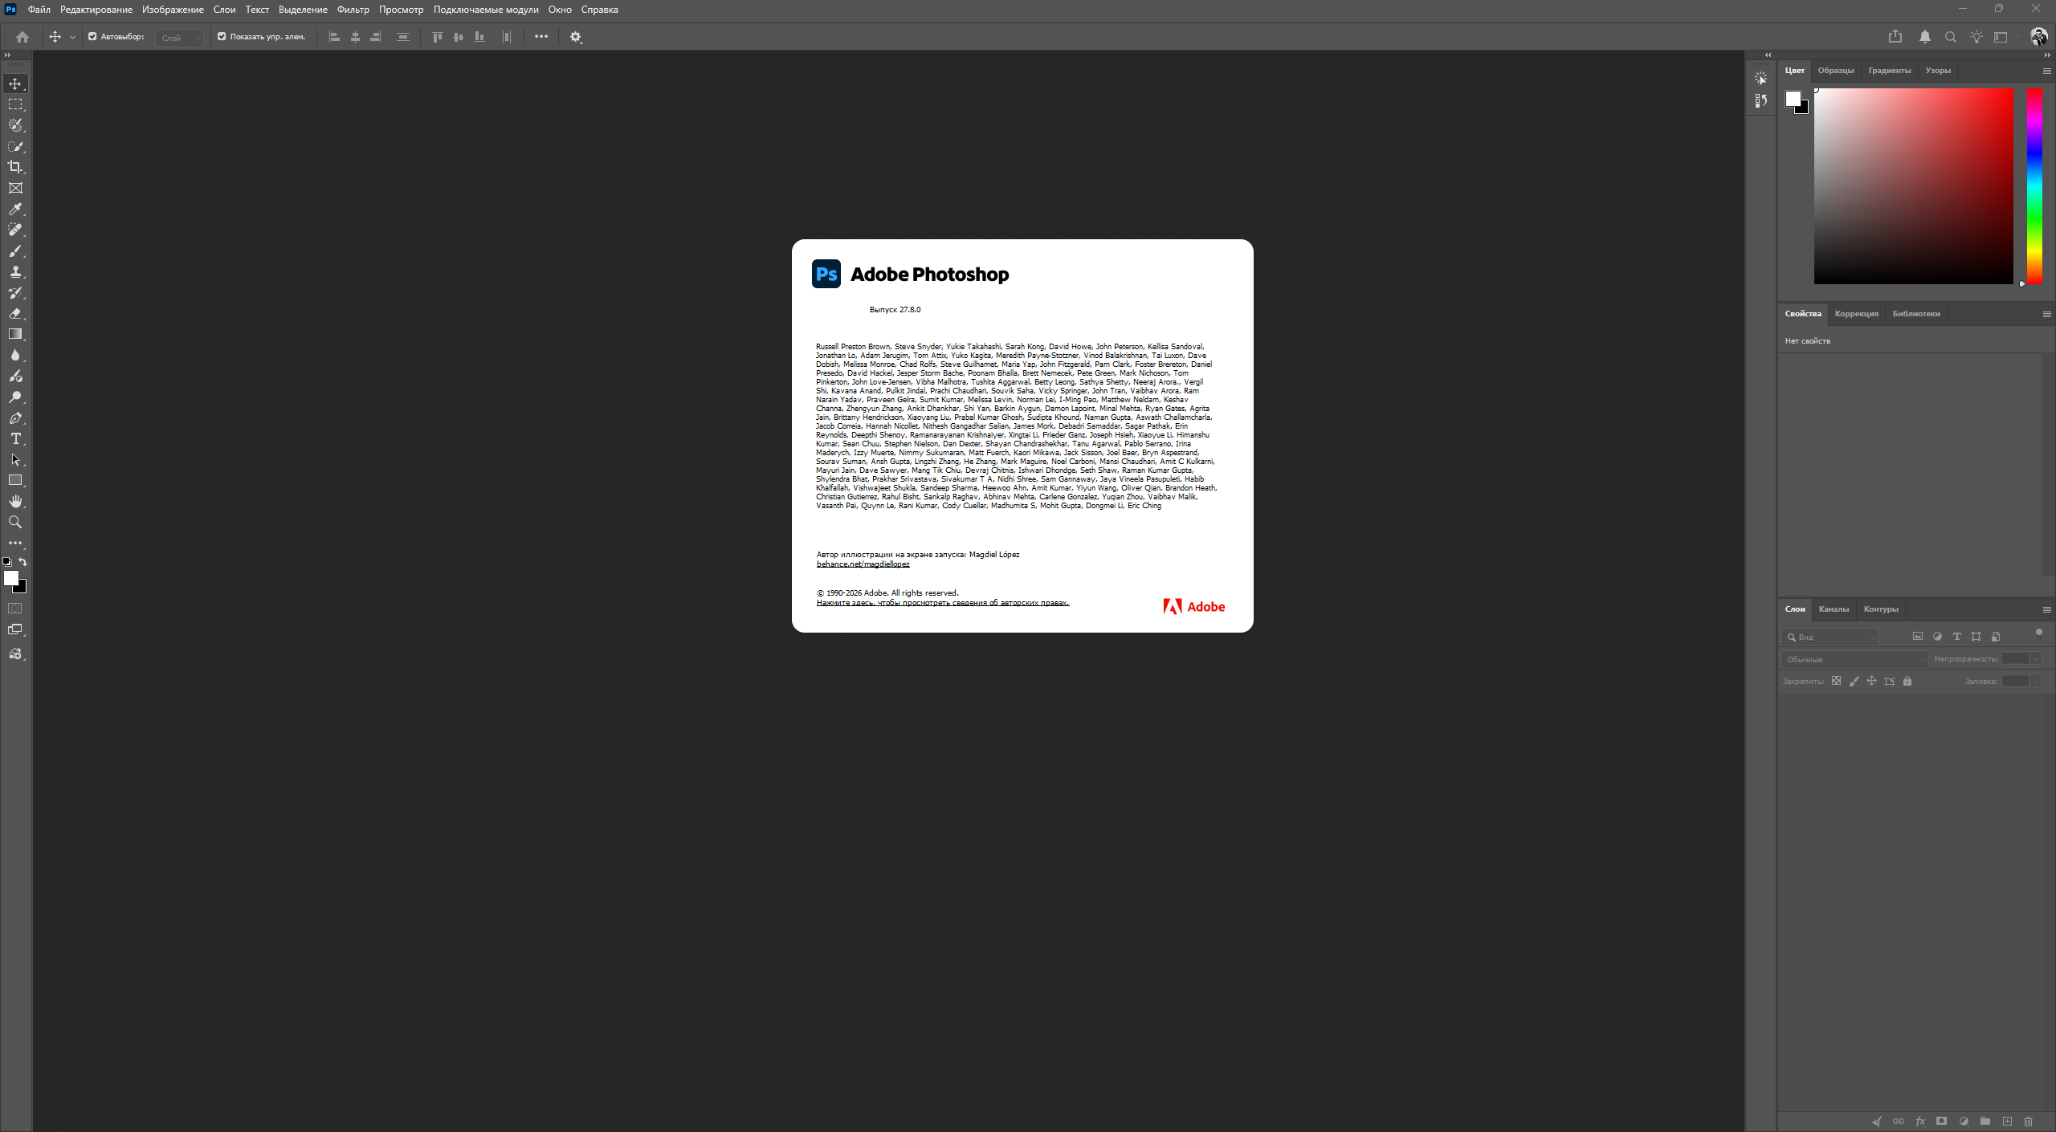
Task: Click the vertical hue spectrum slider
Action: [x=2034, y=185]
